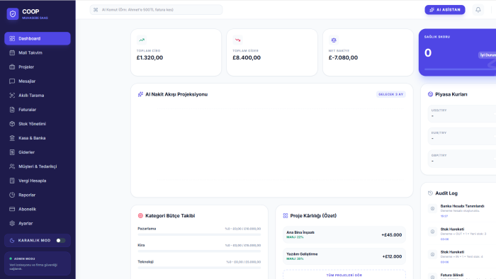Click the £1.320,00 Toplam Ciro value

pos(150,58)
